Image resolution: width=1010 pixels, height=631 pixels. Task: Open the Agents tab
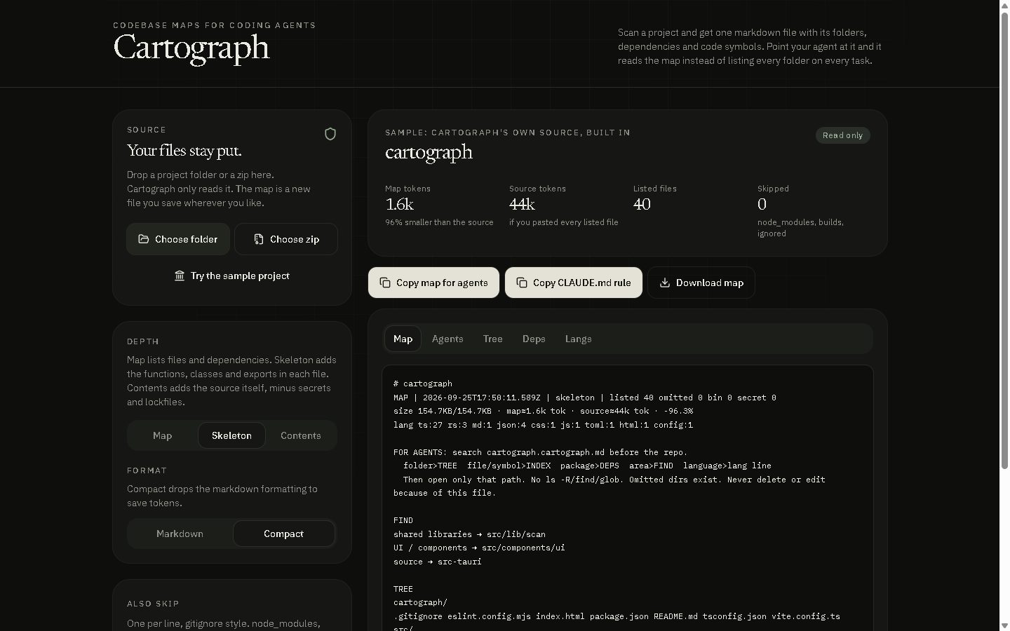447,339
